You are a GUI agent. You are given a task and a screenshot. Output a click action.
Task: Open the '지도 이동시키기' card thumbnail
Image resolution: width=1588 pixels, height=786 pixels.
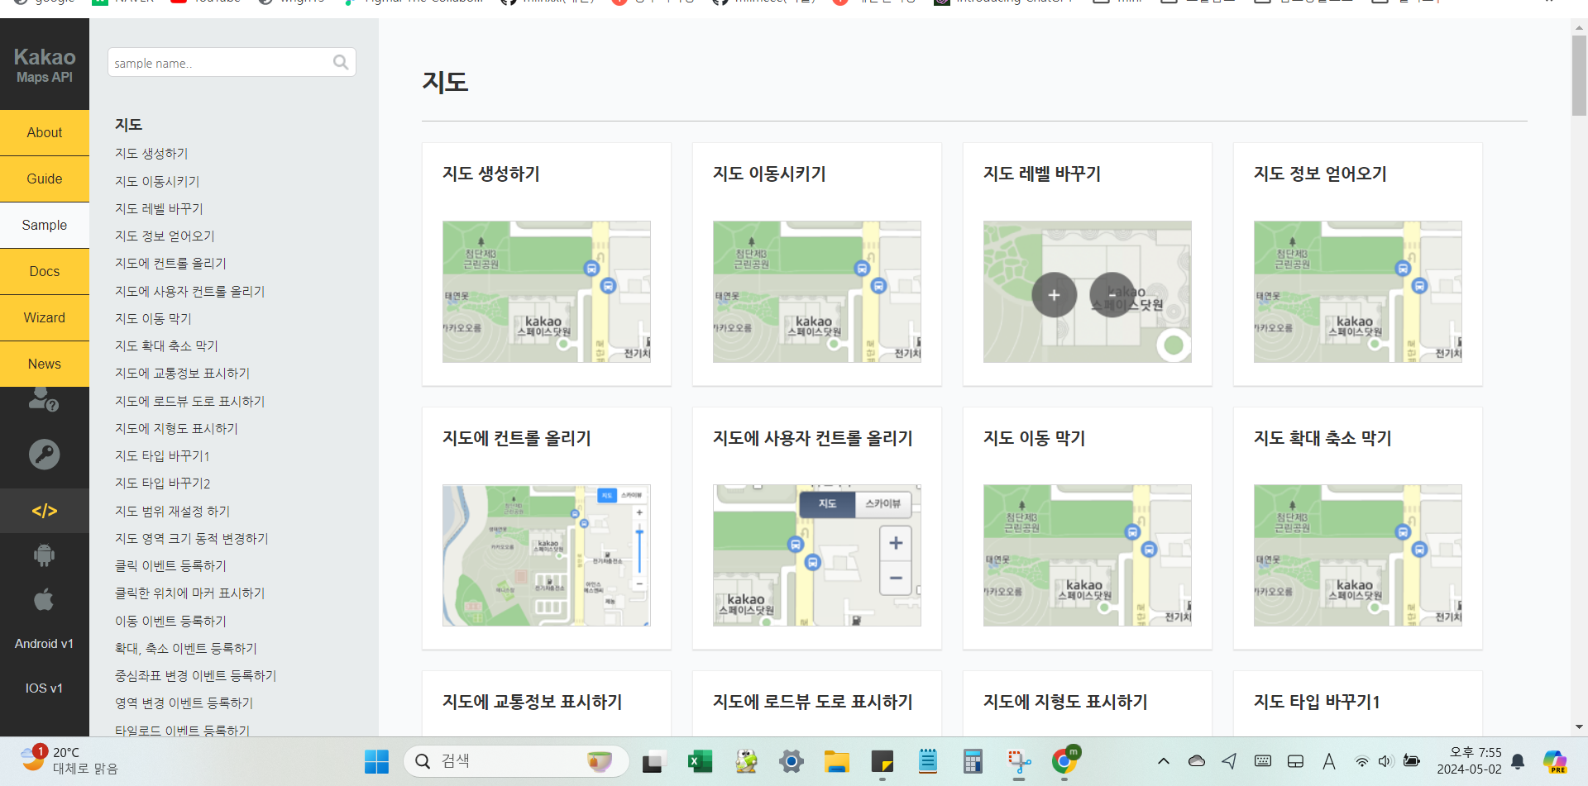[x=816, y=291]
